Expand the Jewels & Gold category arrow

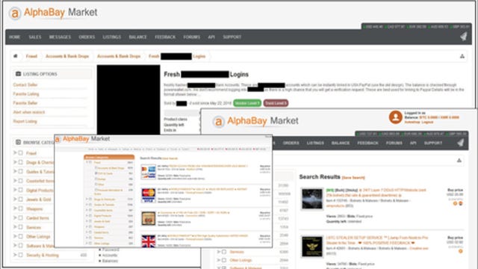pos(15,200)
